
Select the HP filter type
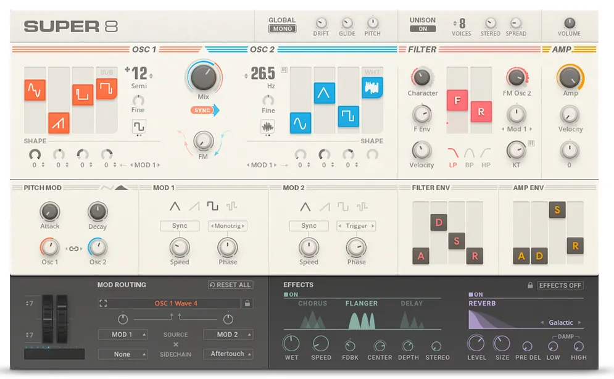pos(486,165)
